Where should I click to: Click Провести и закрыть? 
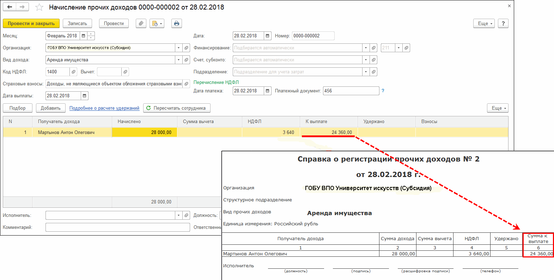(31, 24)
